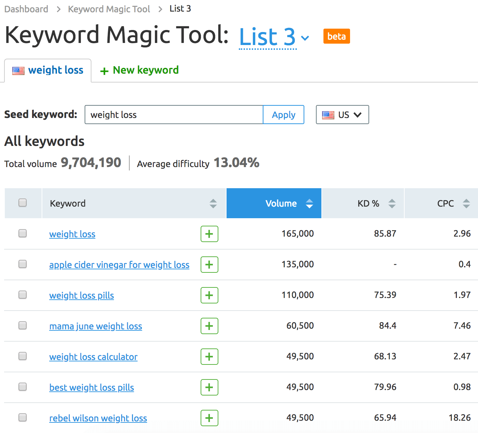Viewport: 478px width, 433px height.
Task: Add 'apple cider vinegar for weight loss' plus icon
Action: point(209,265)
